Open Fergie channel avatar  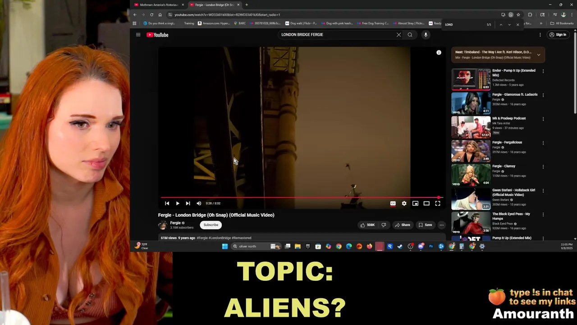[x=162, y=225]
